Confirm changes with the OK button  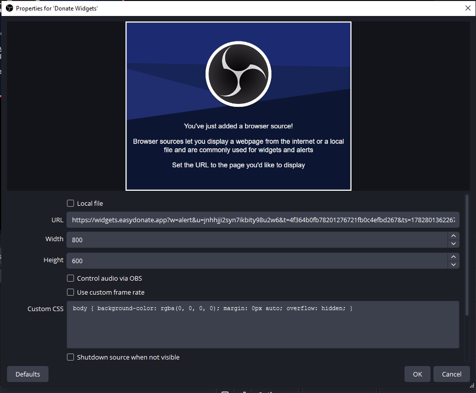tap(417, 374)
